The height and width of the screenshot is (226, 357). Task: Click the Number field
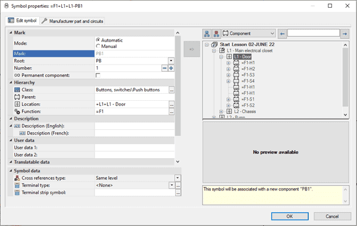(128, 68)
